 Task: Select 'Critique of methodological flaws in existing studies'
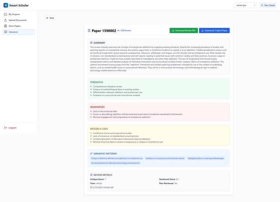(116, 90)
